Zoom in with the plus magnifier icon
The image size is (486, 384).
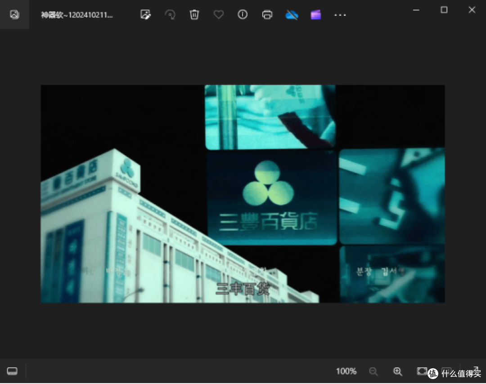pyautogui.click(x=398, y=371)
